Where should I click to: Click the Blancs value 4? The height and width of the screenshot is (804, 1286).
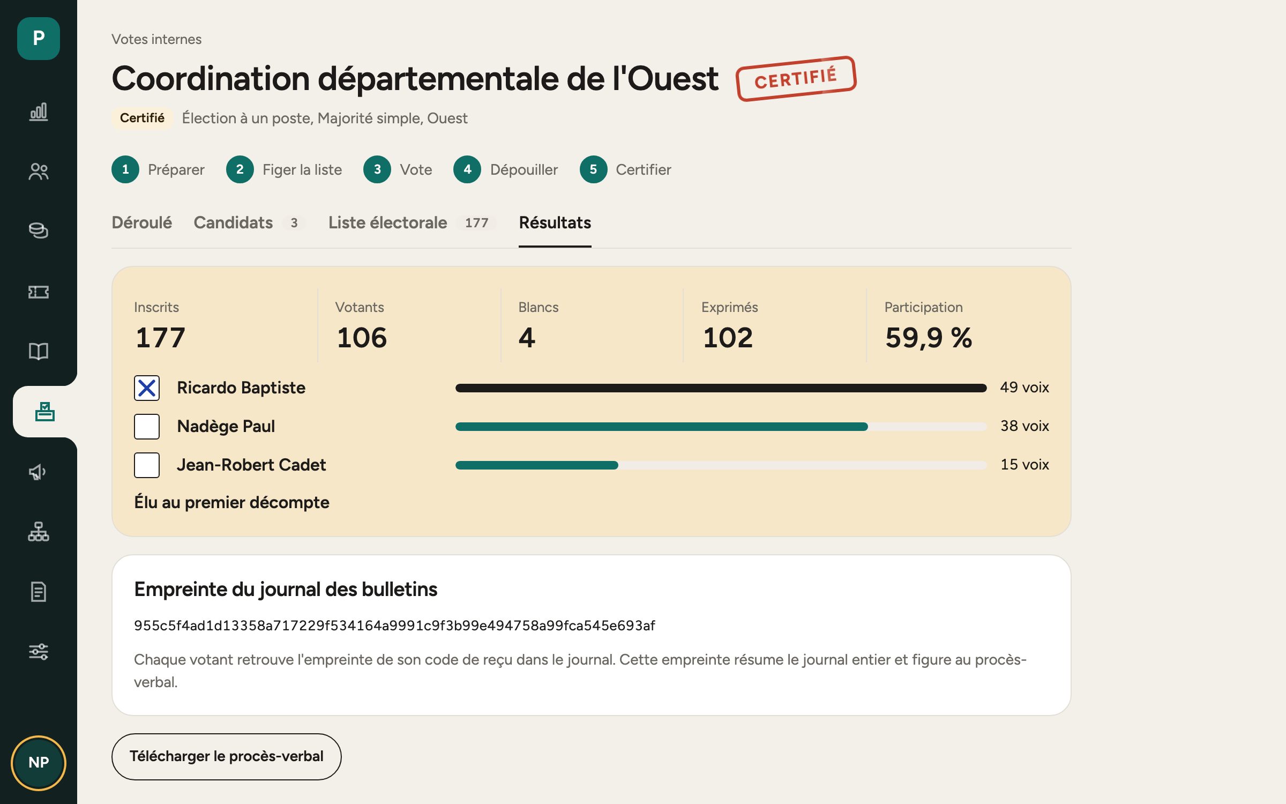click(x=527, y=338)
